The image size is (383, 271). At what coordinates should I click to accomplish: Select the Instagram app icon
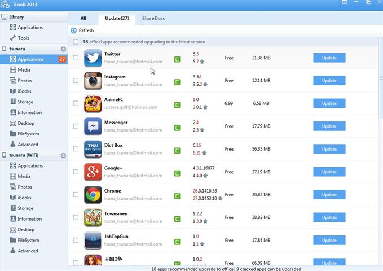coord(93,81)
